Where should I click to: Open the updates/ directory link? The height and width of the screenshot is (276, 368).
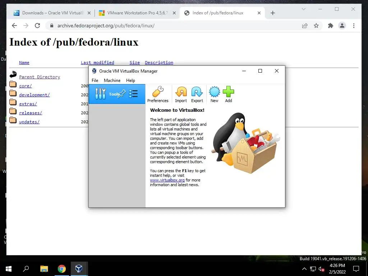coord(29,122)
